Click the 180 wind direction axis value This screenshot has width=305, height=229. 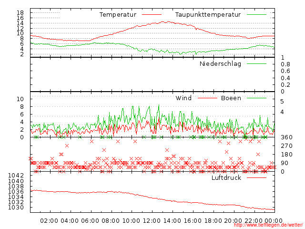tap(286, 155)
